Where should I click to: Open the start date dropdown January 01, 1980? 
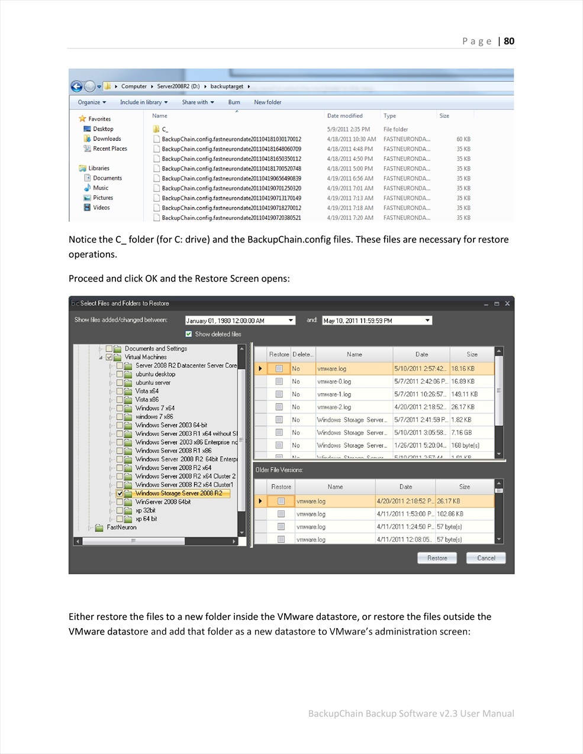click(291, 321)
